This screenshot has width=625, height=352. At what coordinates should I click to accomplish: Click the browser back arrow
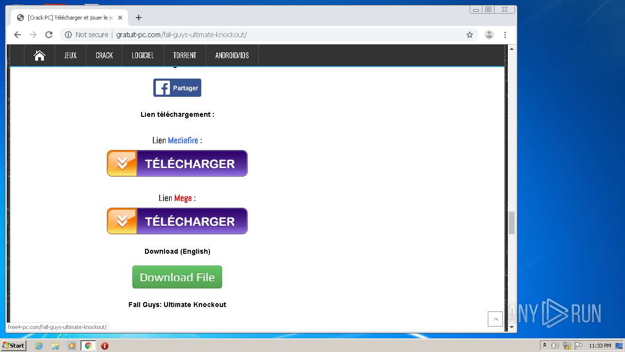coord(18,35)
